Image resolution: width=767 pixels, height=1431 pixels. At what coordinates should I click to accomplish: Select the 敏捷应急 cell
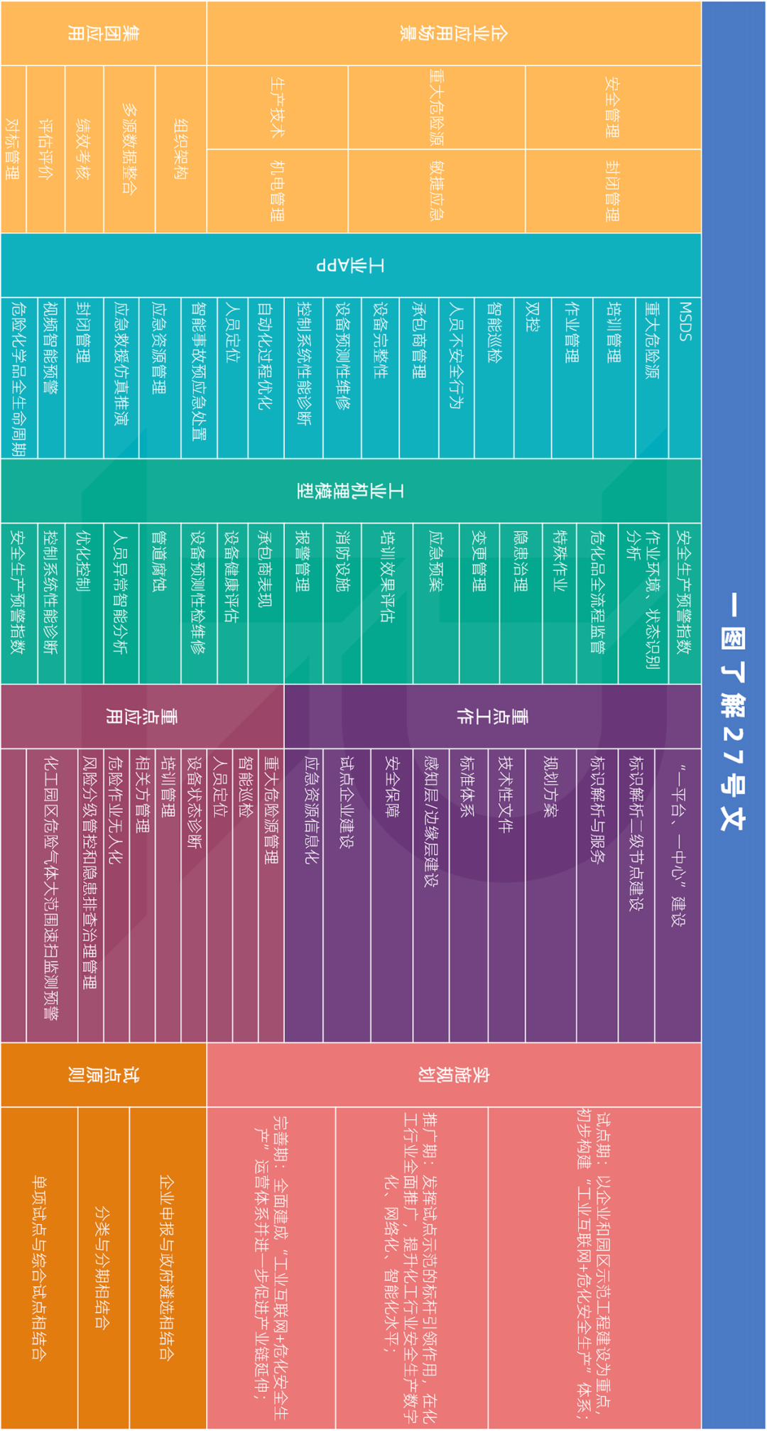click(436, 190)
